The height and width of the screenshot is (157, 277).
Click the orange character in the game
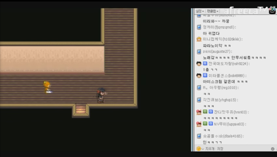pyautogui.click(x=47, y=87)
